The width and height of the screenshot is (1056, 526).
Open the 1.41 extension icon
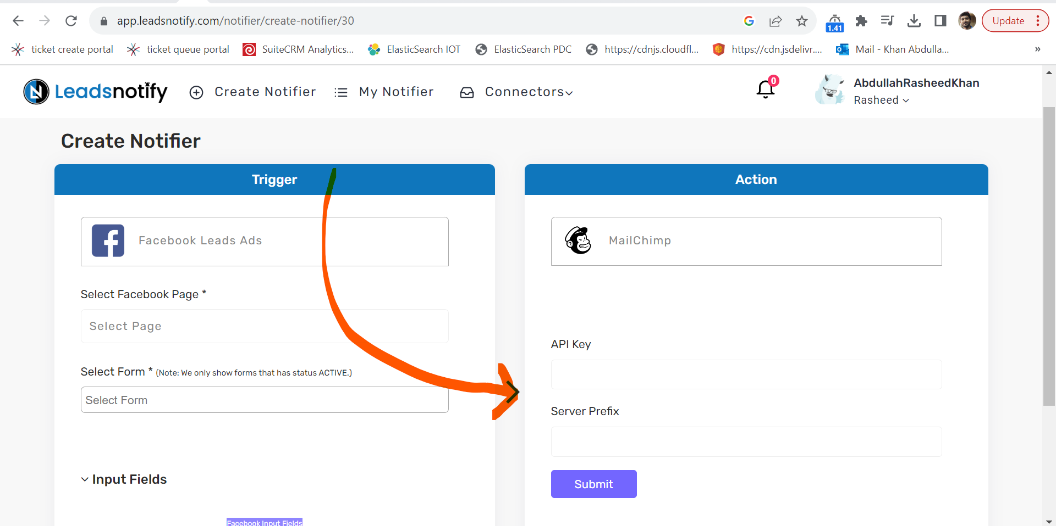click(x=834, y=23)
